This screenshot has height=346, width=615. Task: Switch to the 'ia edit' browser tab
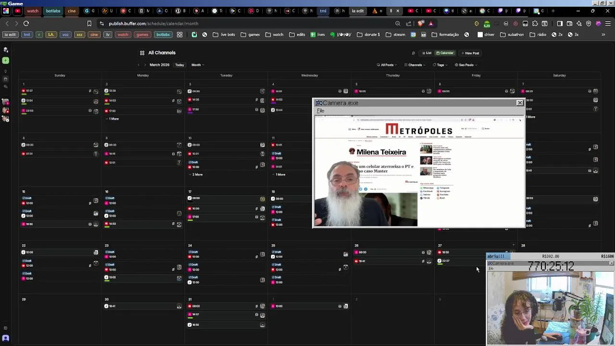tap(358, 11)
